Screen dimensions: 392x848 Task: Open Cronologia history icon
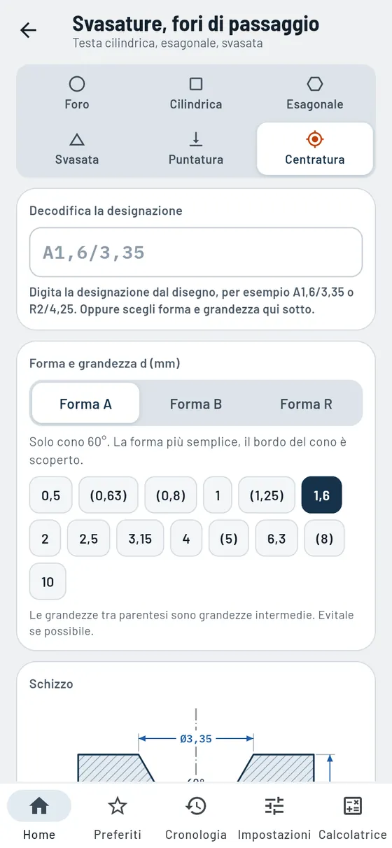pos(196,806)
